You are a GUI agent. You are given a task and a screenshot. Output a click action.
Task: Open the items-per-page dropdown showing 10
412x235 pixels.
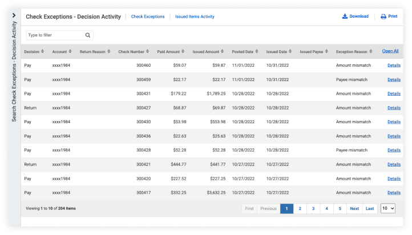(388, 209)
